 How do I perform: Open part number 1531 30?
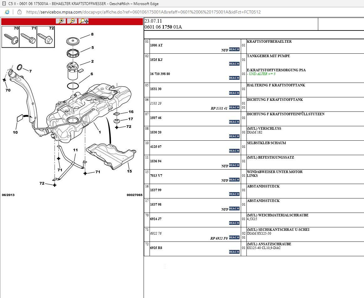tap(156, 89)
